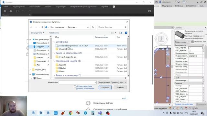207x116 pixels.
Task: Collapse the На прошлой неделе (3) group
Action: (54, 61)
